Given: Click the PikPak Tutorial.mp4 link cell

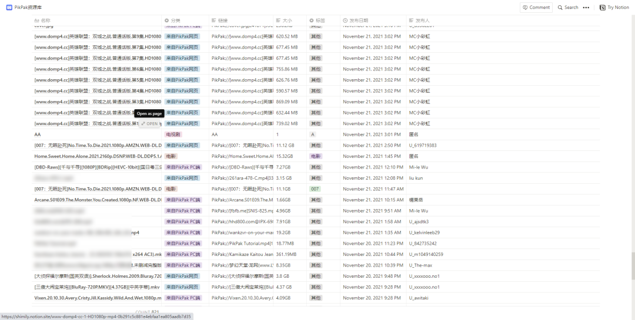Looking at the screenshot, I should [242, 243].
